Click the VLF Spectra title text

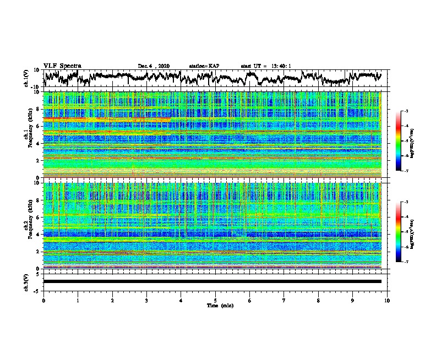[62, 66]
